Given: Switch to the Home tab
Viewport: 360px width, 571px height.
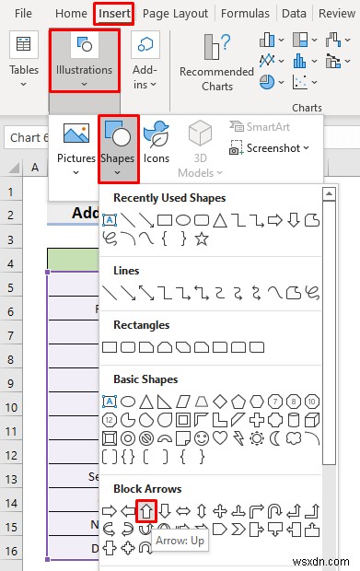Looking at the screenshot, I should 71,14.
